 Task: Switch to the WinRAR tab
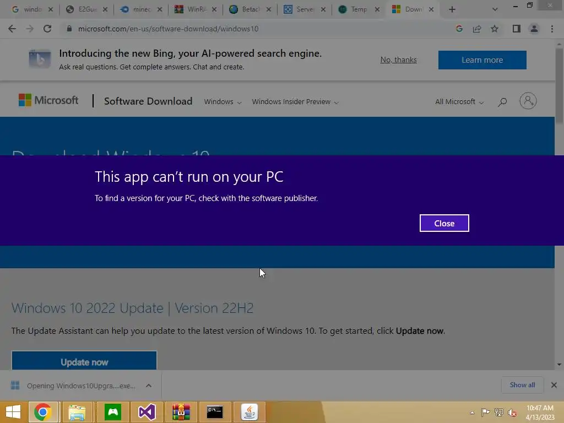click(191, 10)
